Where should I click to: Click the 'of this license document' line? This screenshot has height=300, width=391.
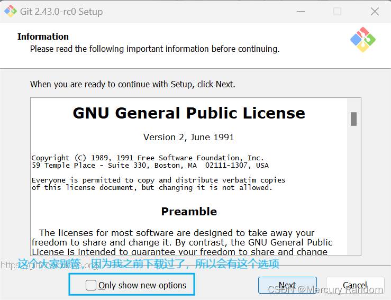pyautogui.click(x=152, y=187)
